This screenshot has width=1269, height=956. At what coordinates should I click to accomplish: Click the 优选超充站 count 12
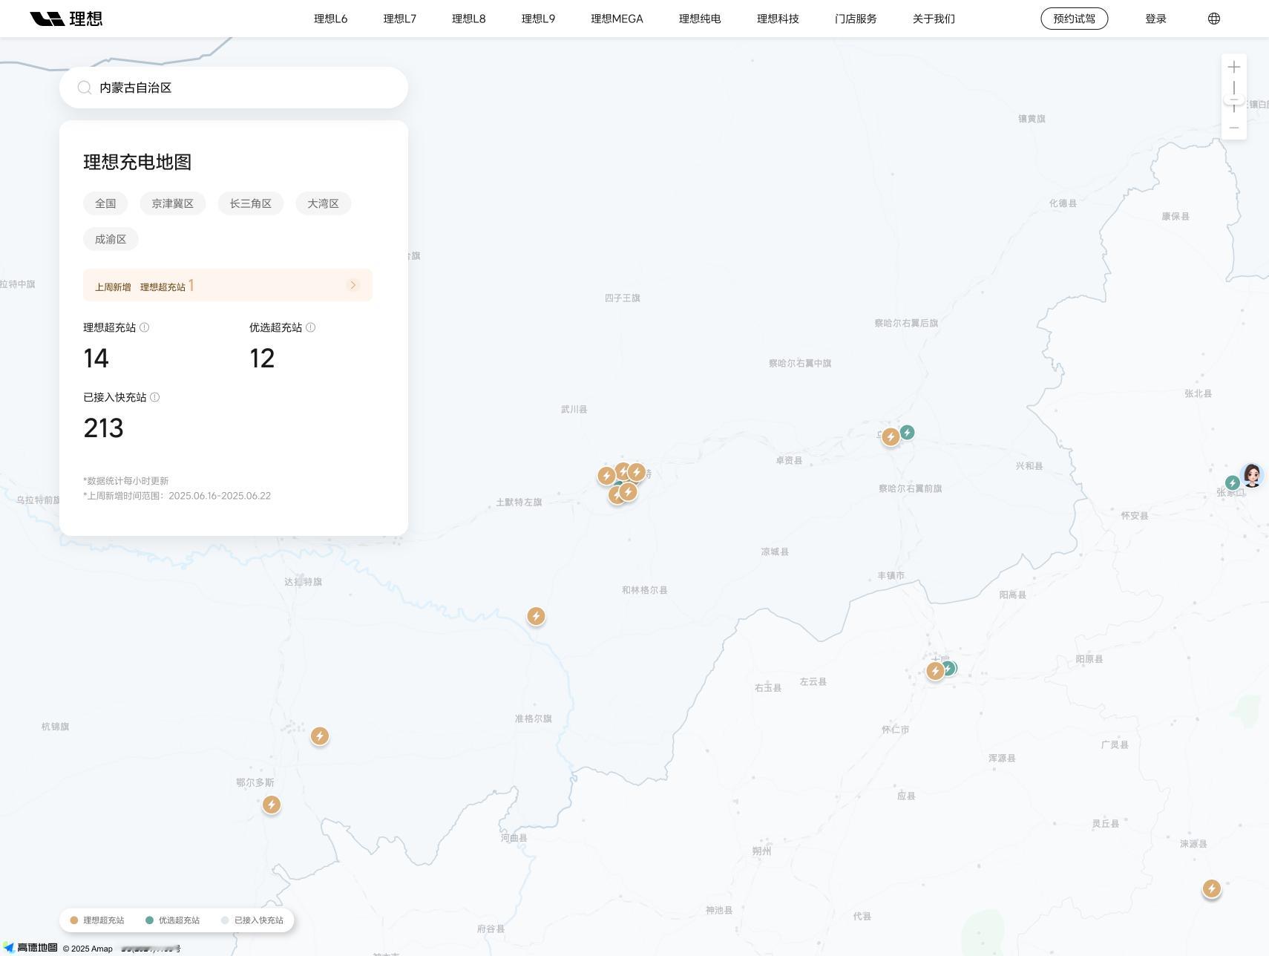point(262,358)
